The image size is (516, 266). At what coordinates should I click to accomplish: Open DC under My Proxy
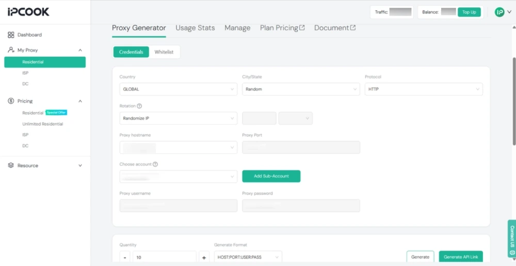point(25,84)
